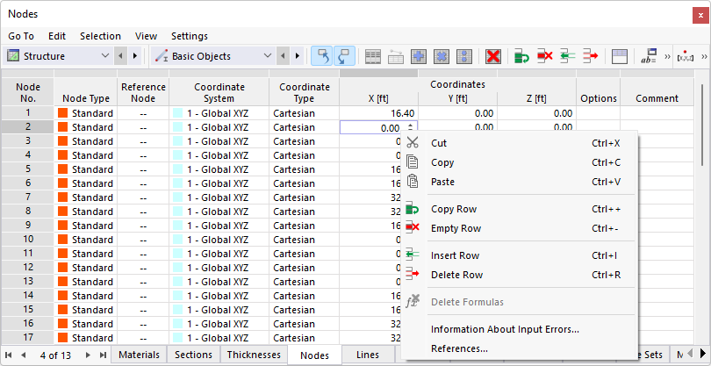Choose Copy Row from the context menu
Viewport: 711px width, 366px height.
click(455, 209)
